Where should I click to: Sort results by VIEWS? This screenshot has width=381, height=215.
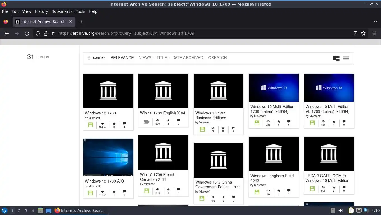pyautogui.click(x=145, y=58)
